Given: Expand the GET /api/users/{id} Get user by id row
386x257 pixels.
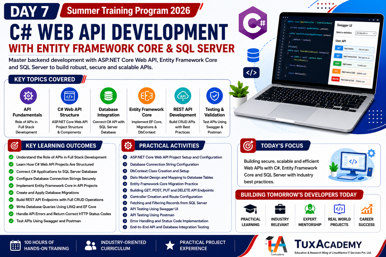Looking at the screenshot, I should point(353,57).
